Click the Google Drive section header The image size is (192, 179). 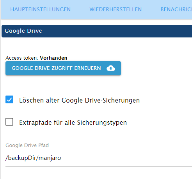click(x=97, y=31)
